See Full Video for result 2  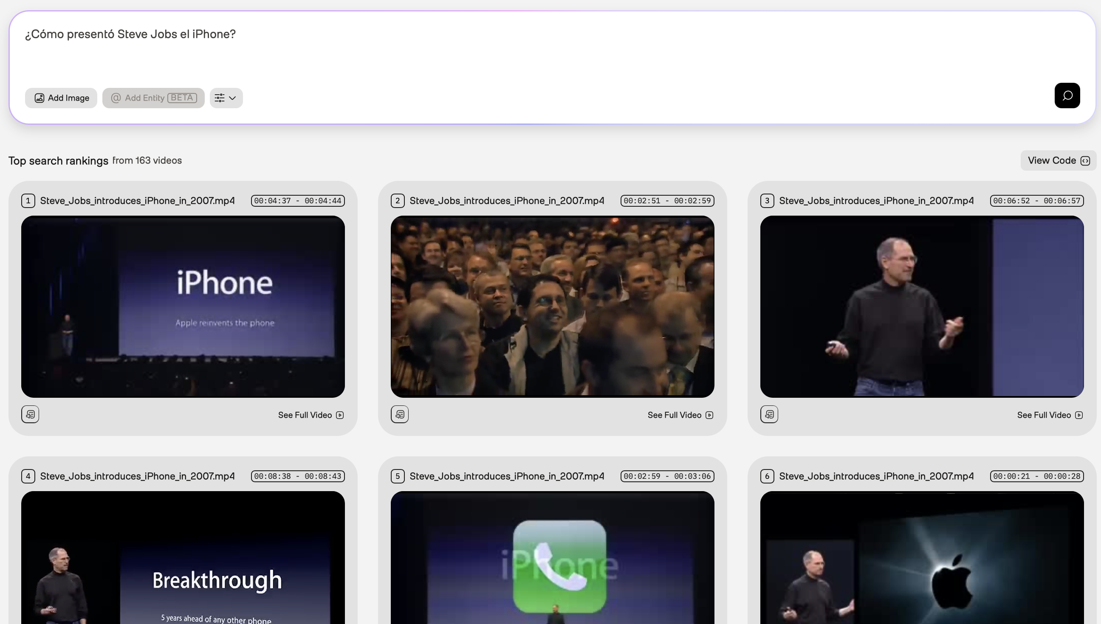point(680,415)
